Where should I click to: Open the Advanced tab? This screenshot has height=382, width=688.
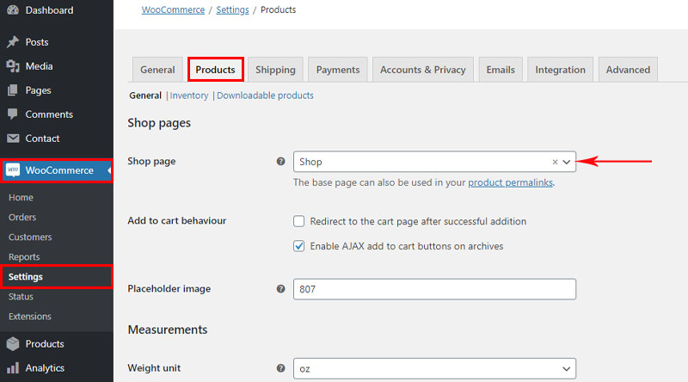coord(628,70)
